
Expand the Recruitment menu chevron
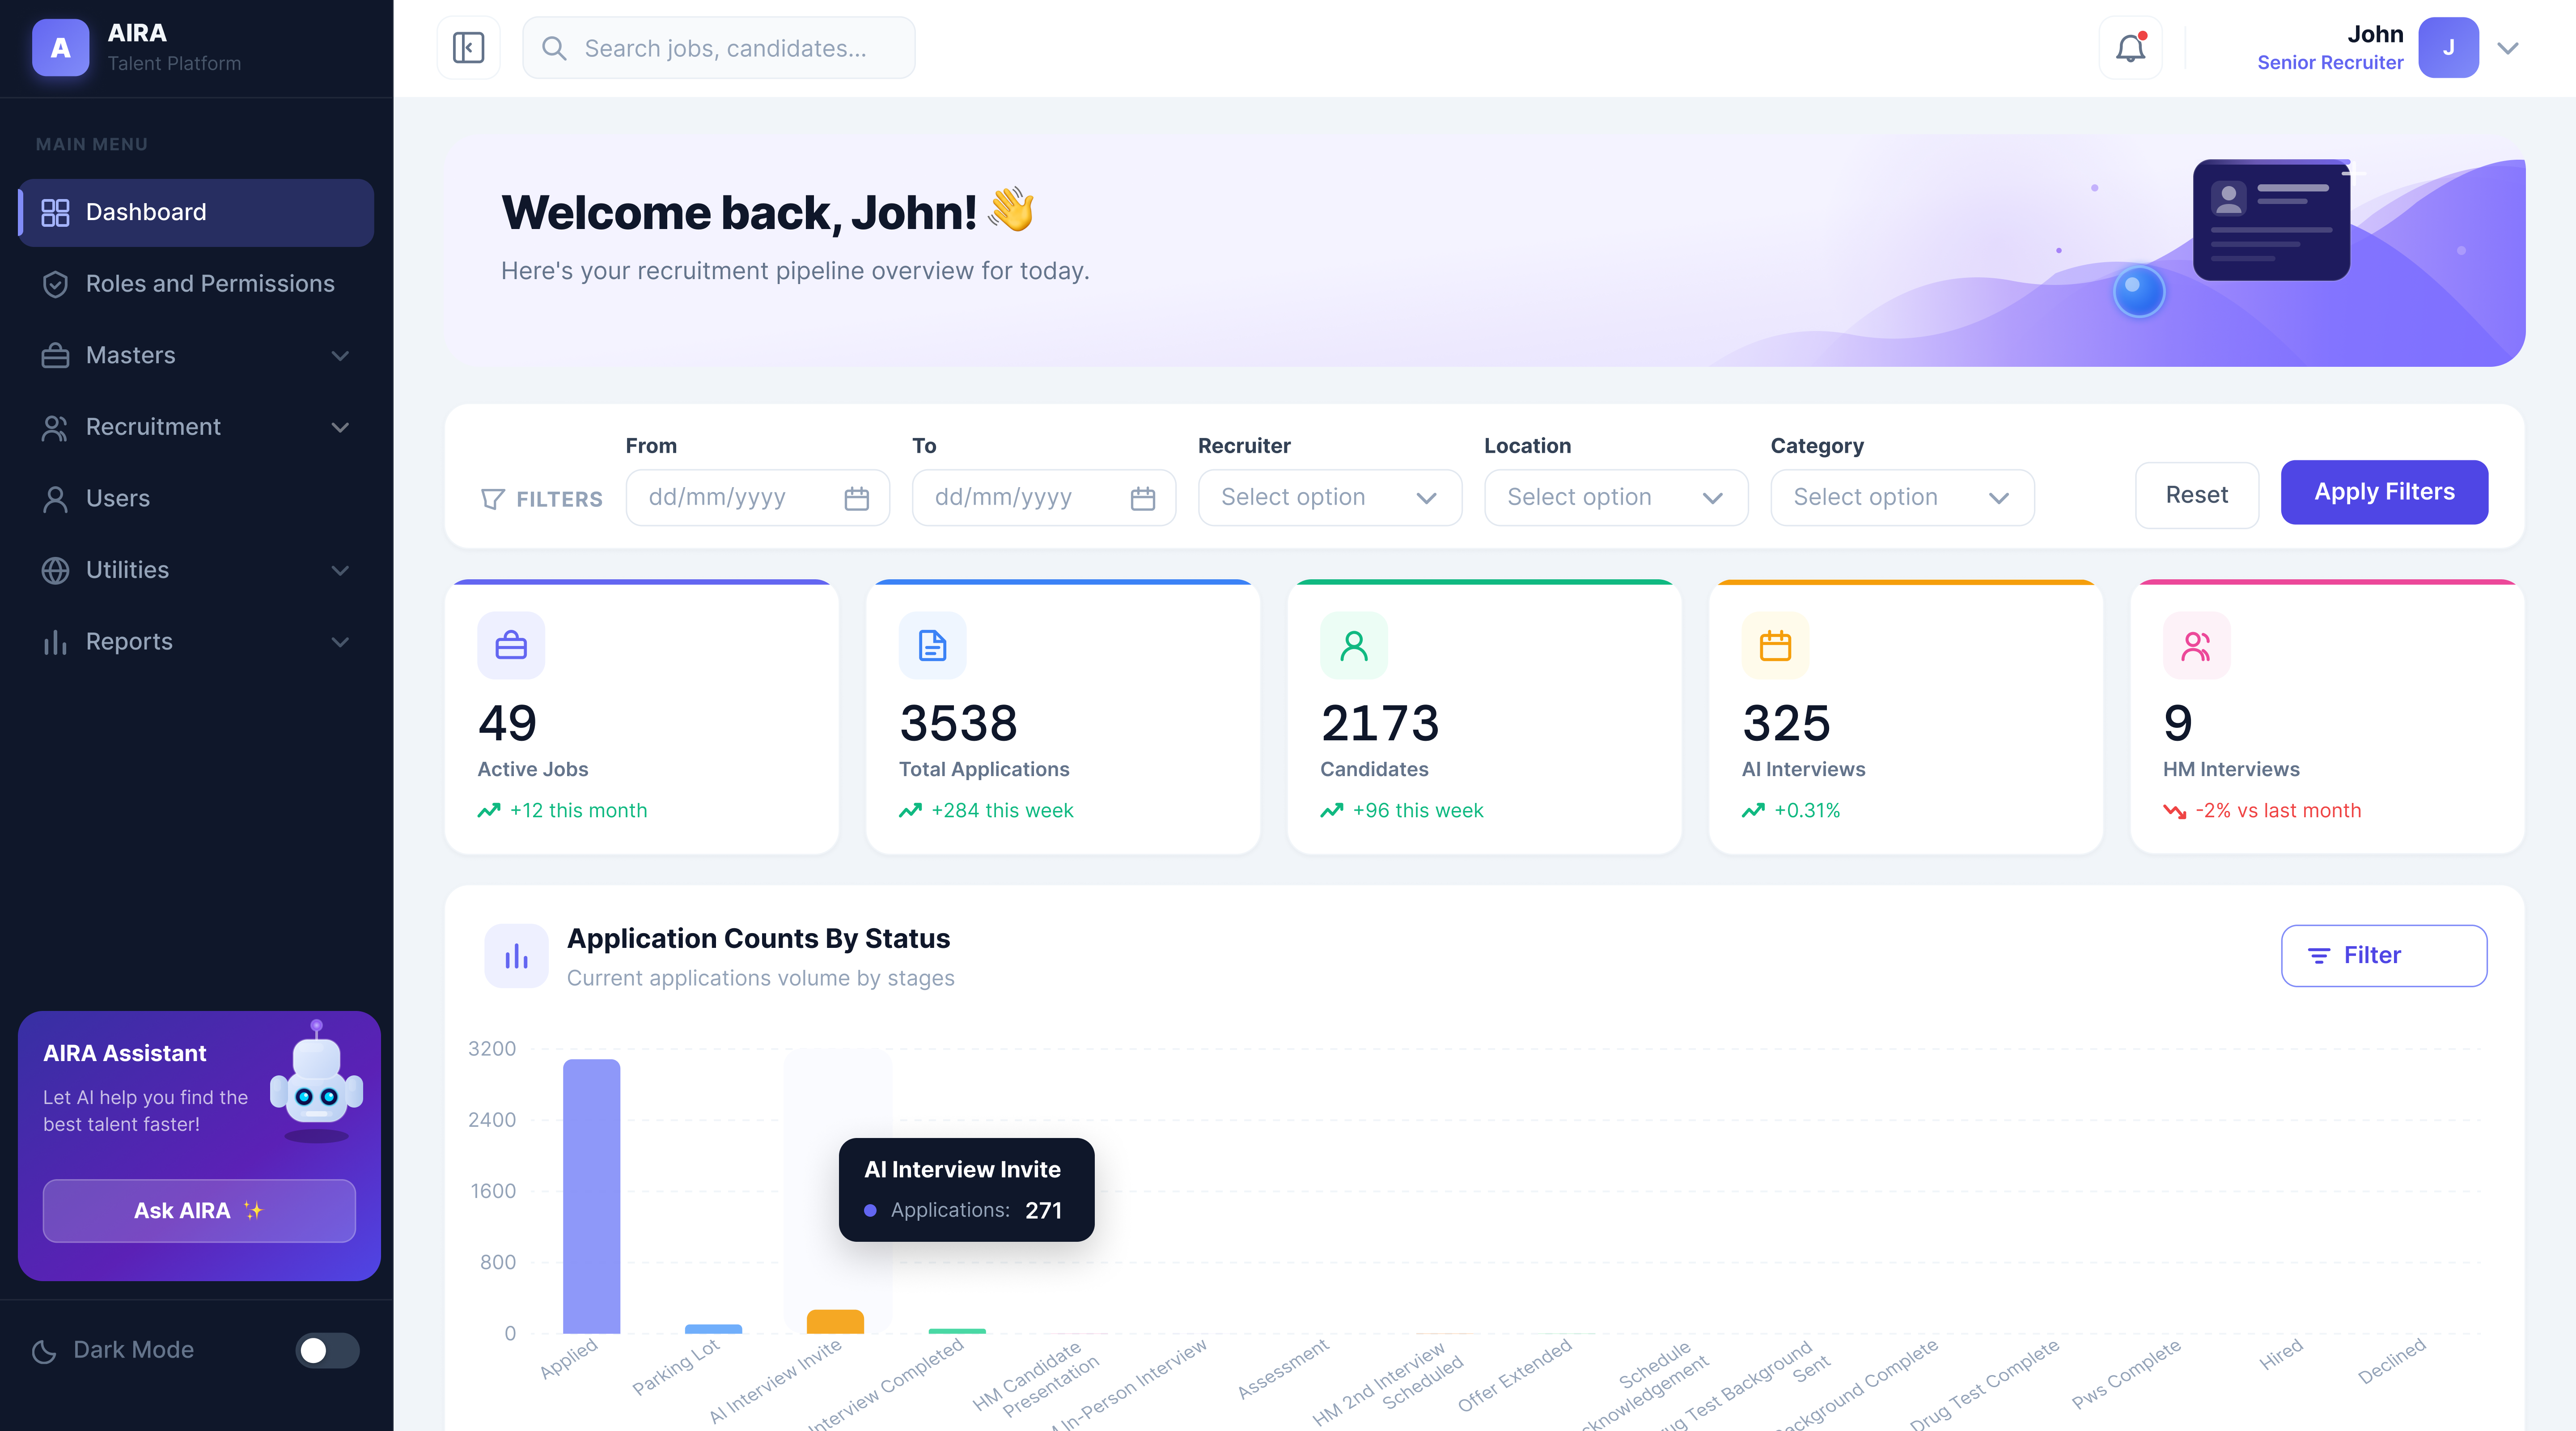tap(340, 427)
